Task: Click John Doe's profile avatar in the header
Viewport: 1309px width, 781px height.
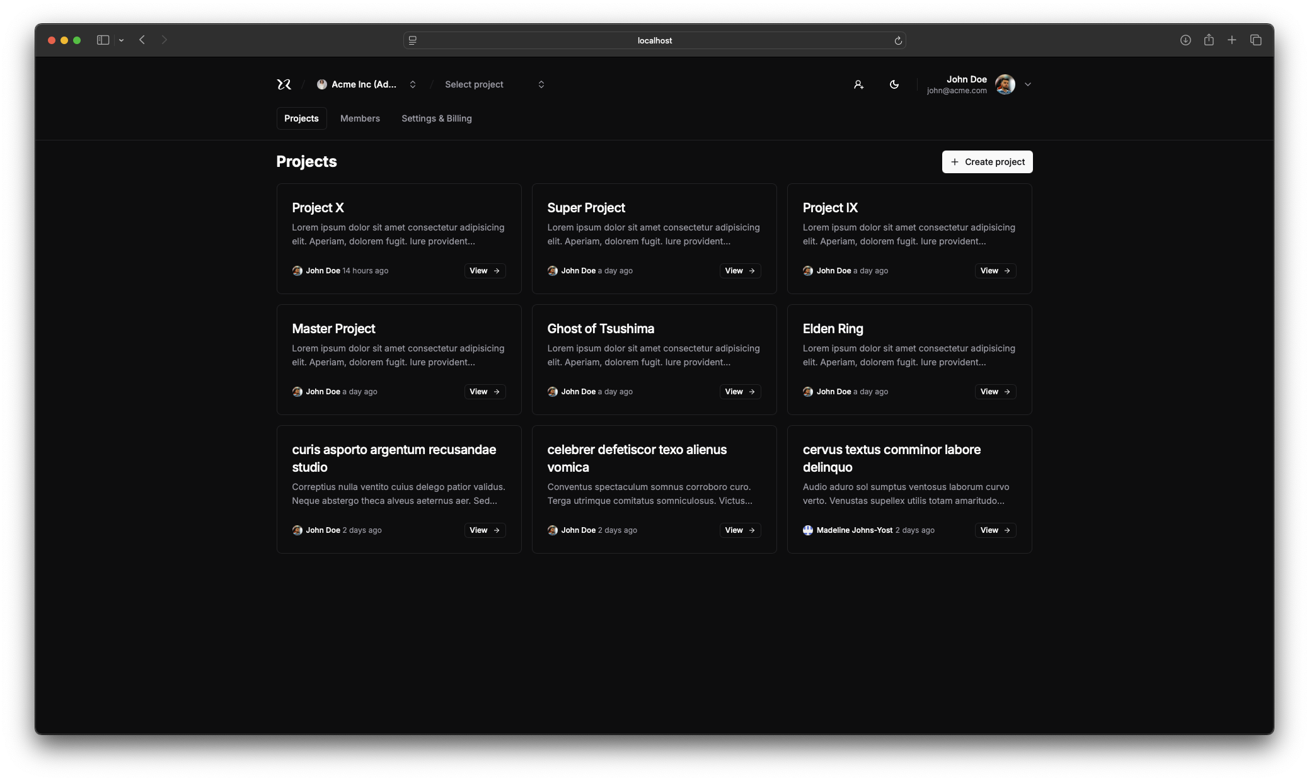Action: click(x=1006, y=84)
